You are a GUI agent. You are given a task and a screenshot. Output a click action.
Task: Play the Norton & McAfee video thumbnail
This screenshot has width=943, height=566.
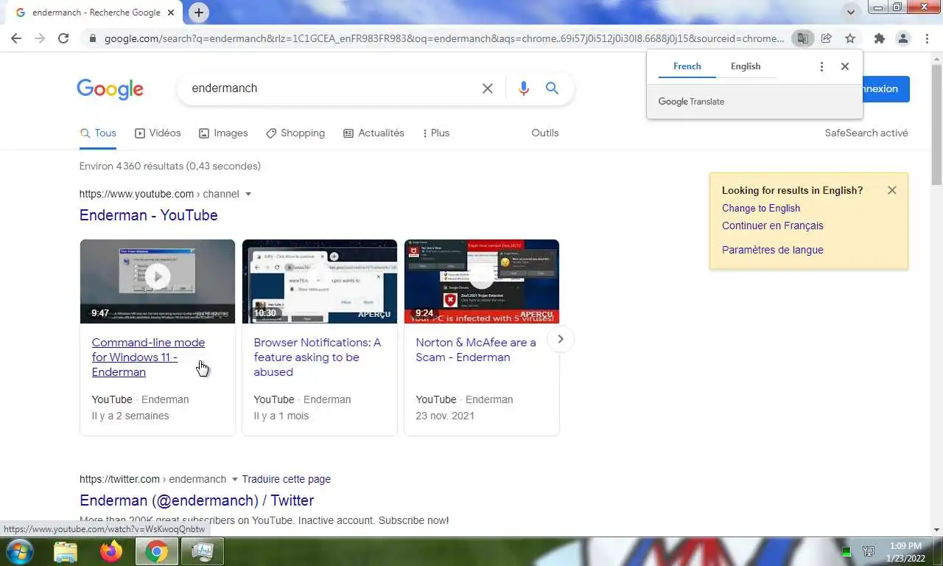point(482,282)
